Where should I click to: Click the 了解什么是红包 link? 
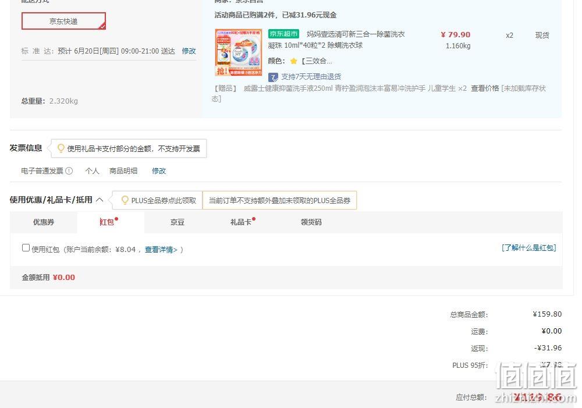pyautogui.click(x=529, y=247)
